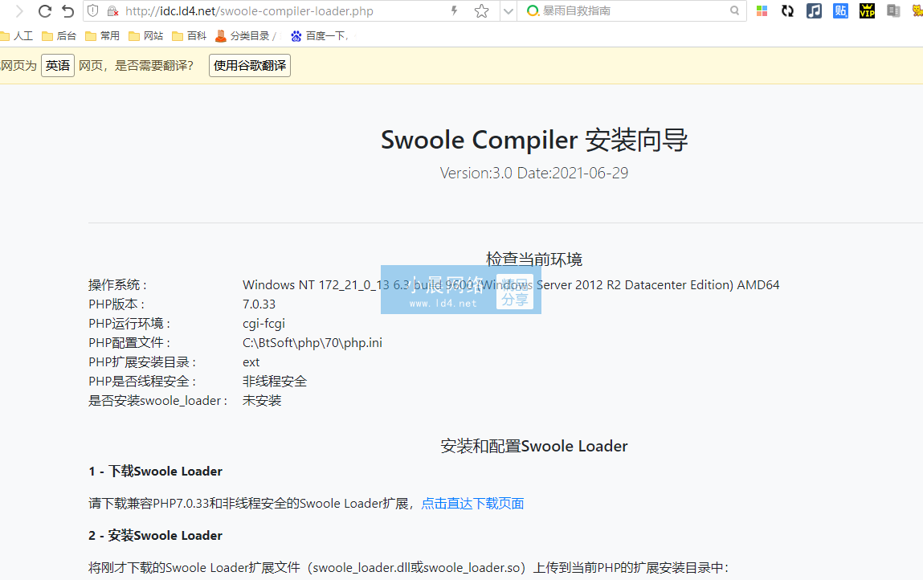
Task: Click the PHP版本 label
Action: click(116, 304)
